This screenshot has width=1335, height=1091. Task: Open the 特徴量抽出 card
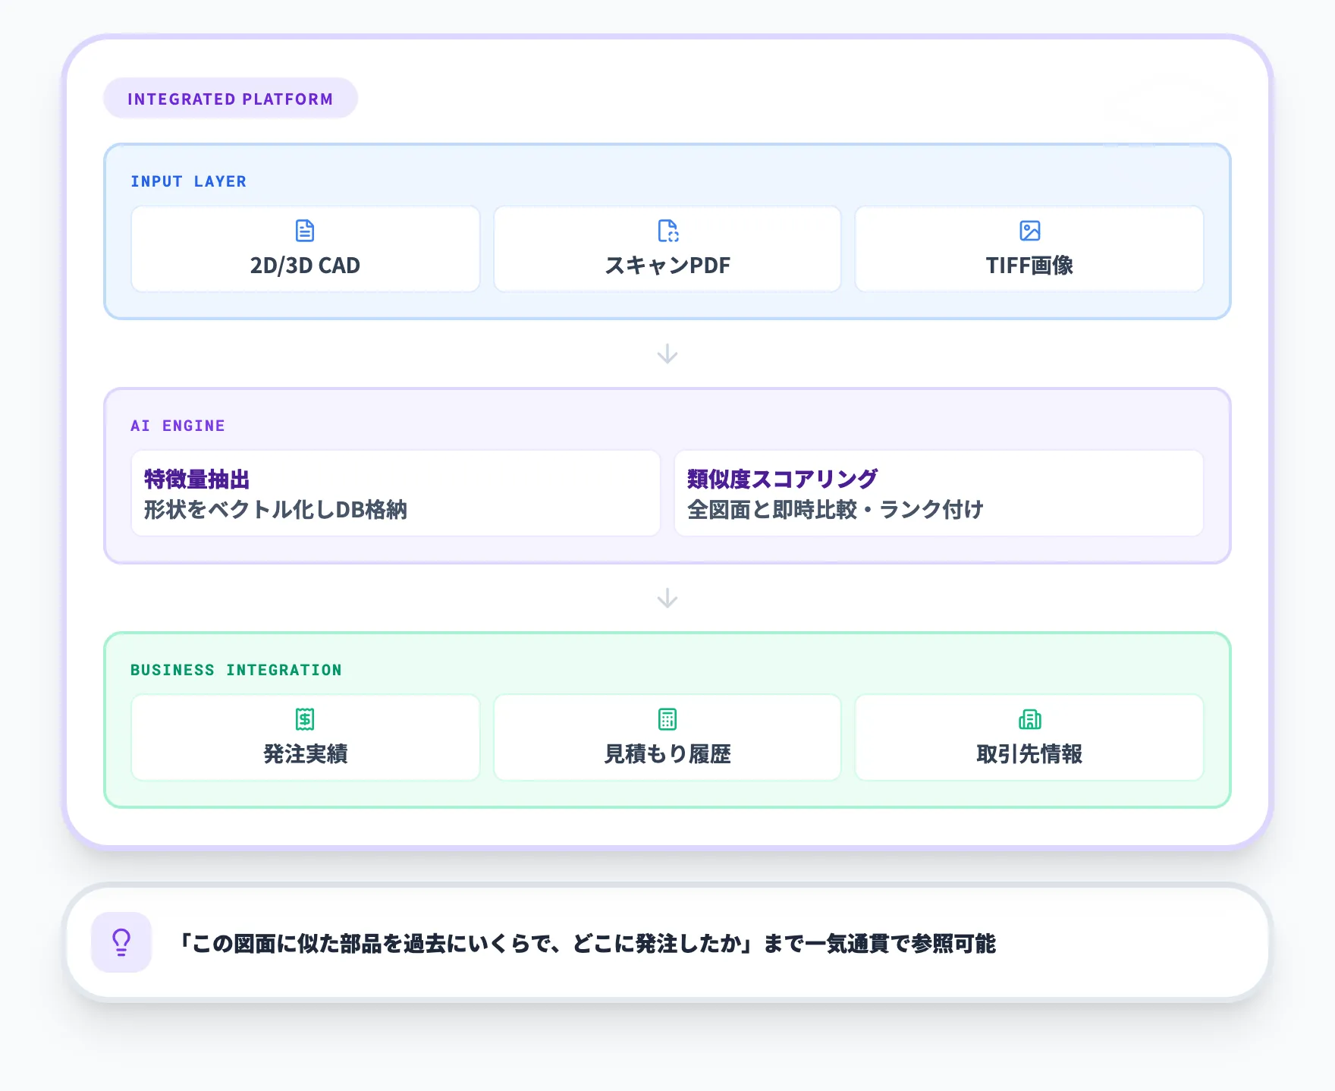396,494
